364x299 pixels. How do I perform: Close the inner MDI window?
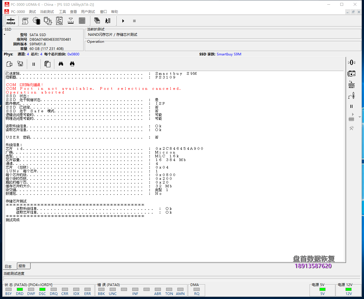point(359,12)
